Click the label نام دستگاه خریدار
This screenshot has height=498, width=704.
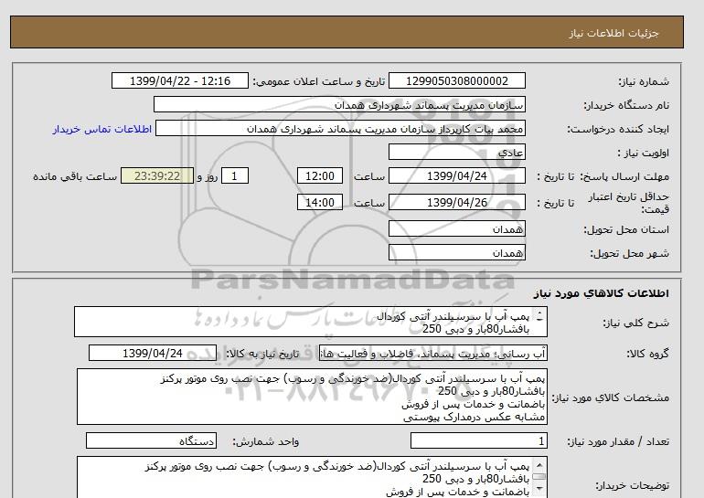(x=626, y=105)
